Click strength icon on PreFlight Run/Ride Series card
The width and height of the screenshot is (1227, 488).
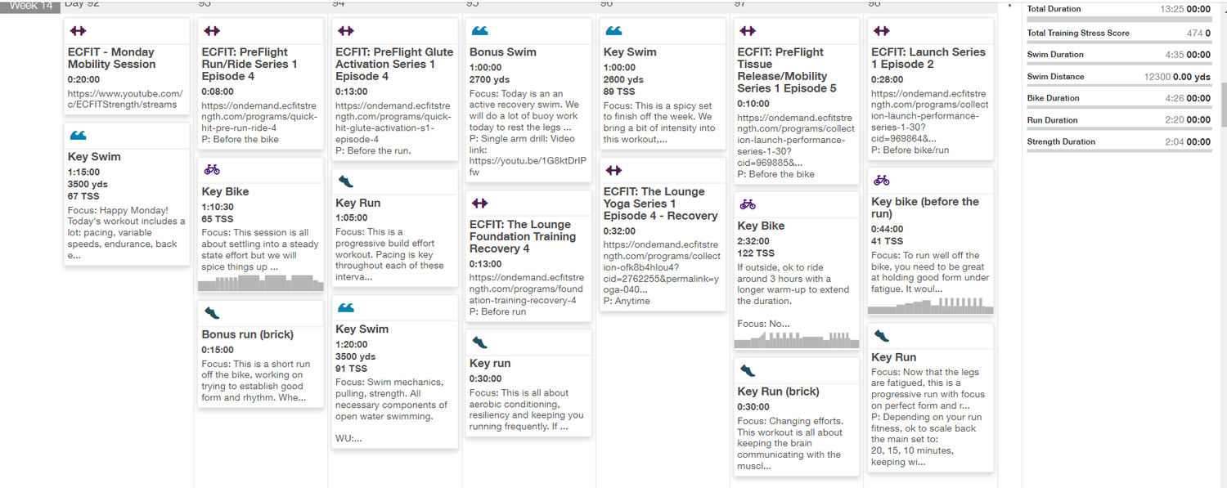point(212,31)
